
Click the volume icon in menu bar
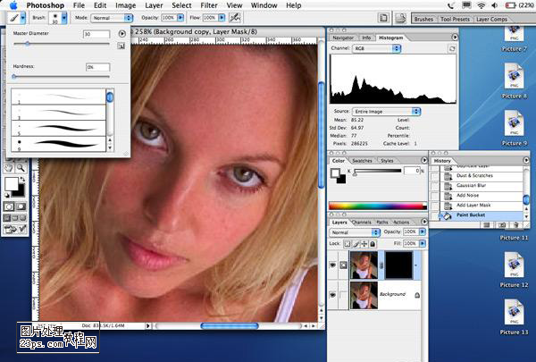[x=495, y=5]
